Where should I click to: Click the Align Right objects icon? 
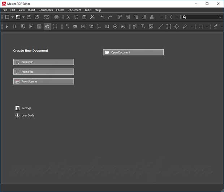[128, 17]
